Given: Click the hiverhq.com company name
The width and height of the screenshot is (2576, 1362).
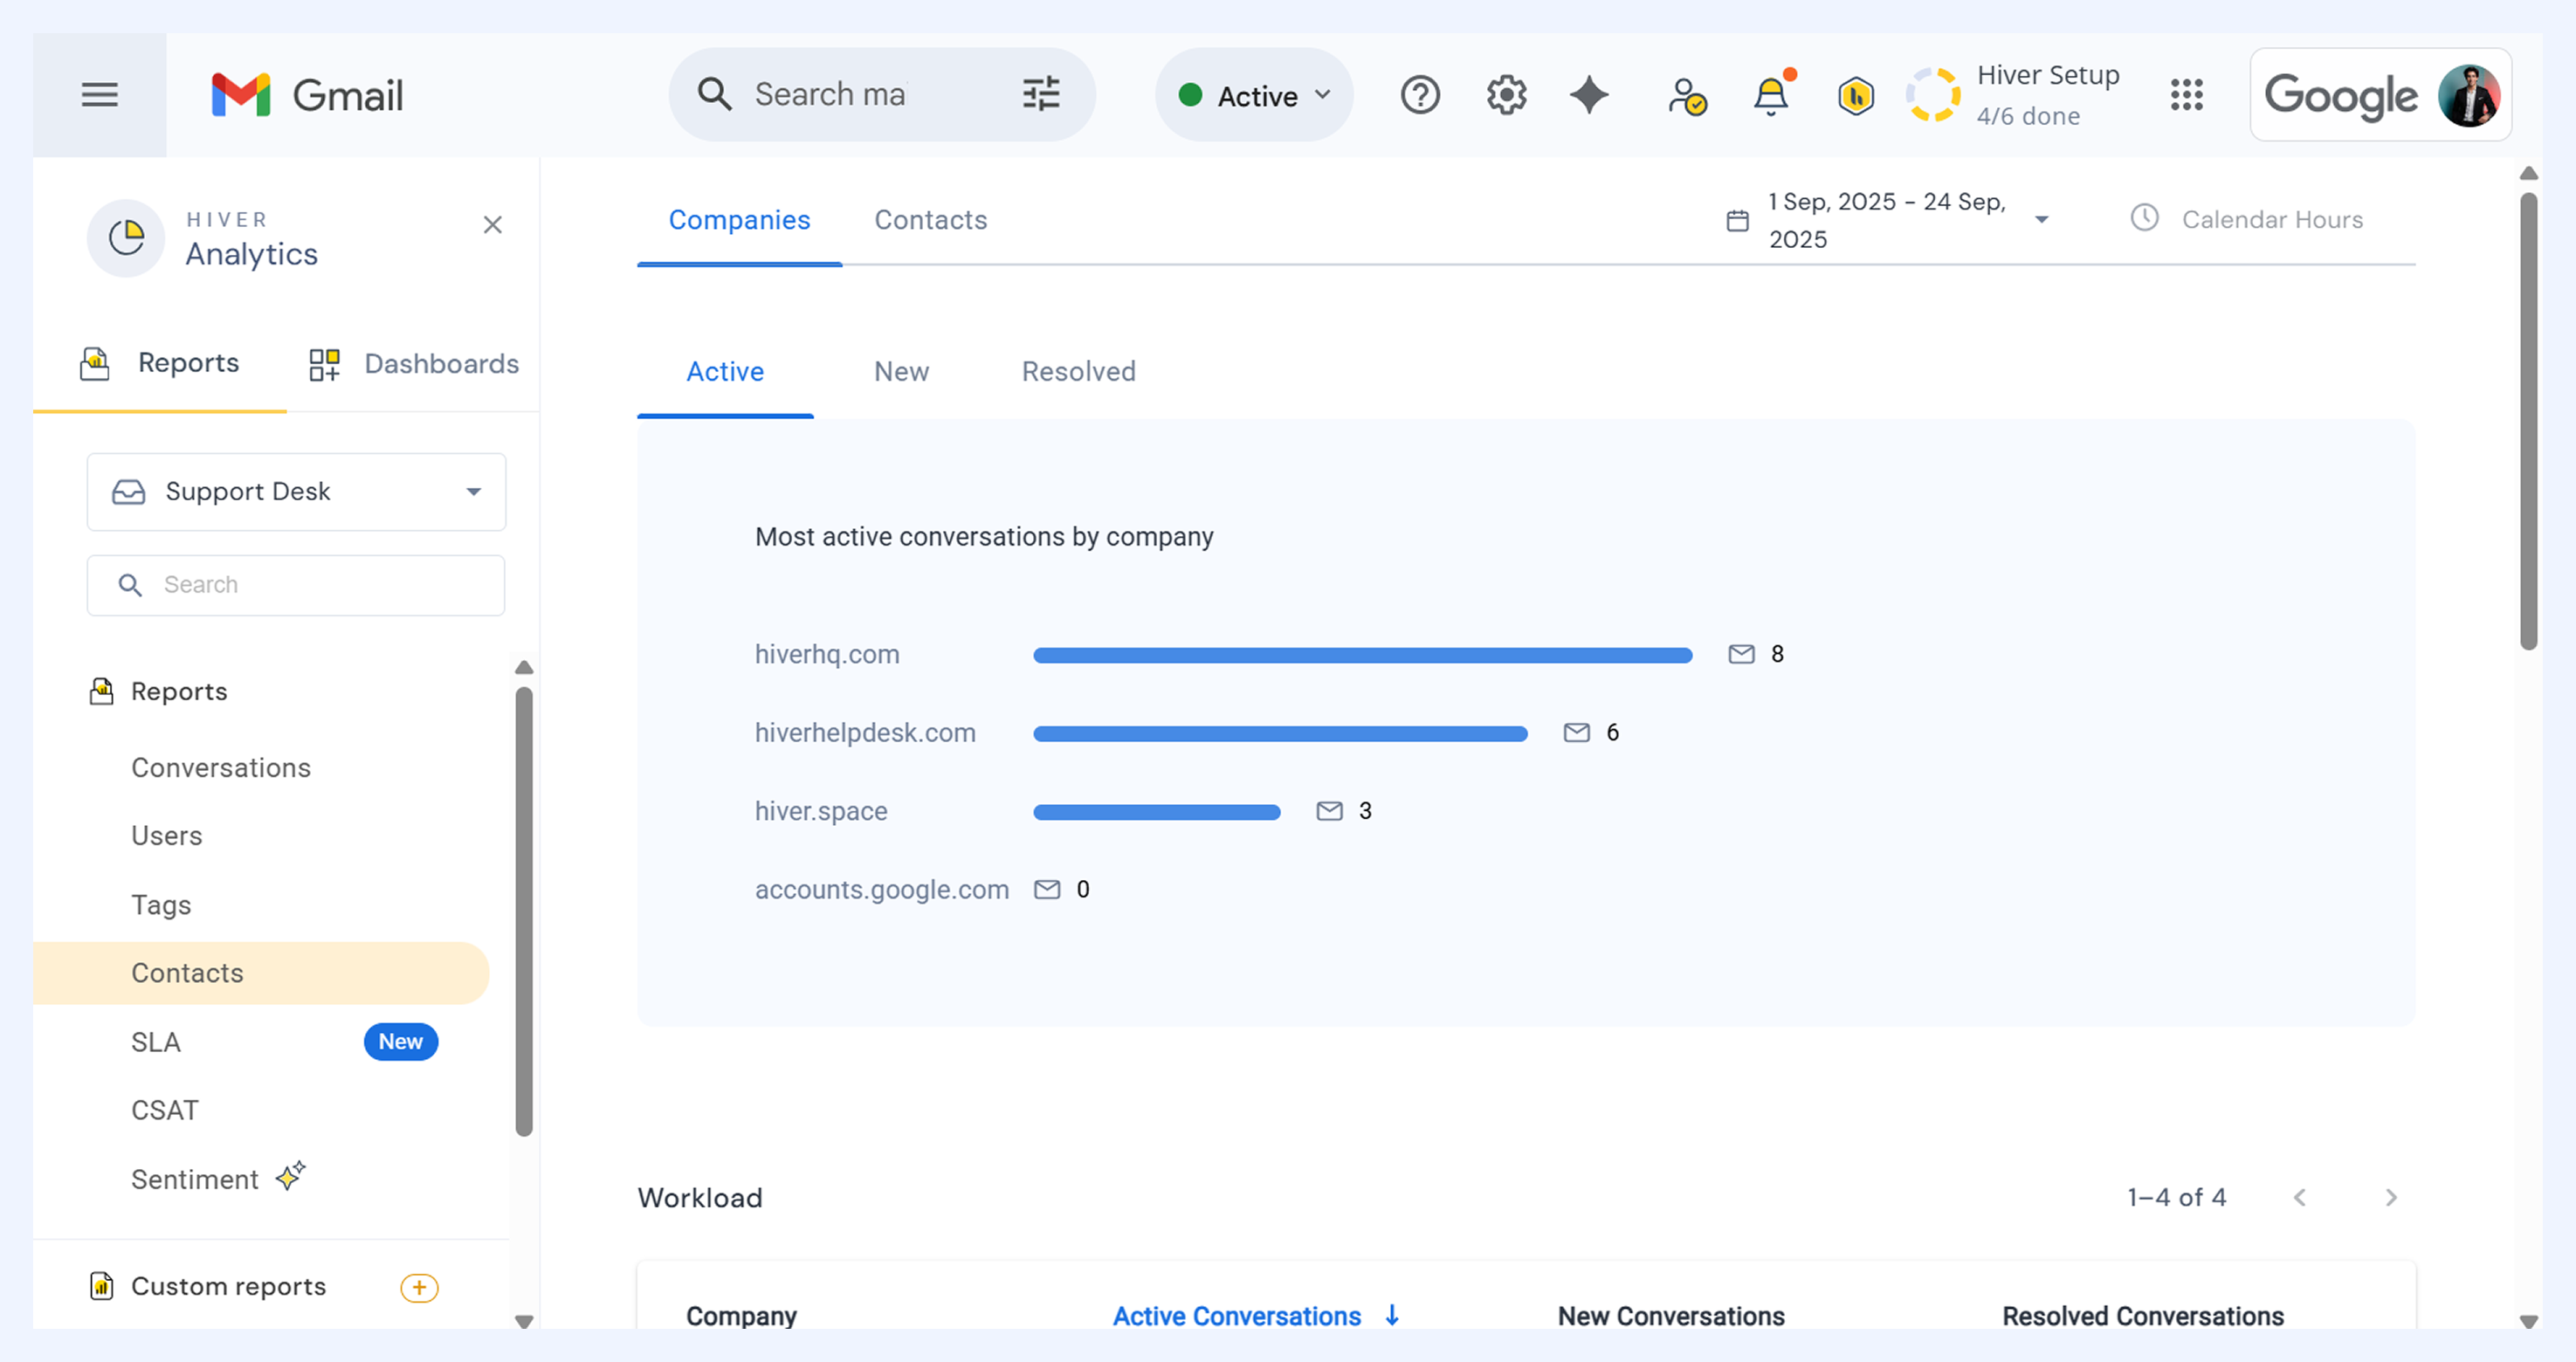Looking at the screenshot, I should (827, 654).
